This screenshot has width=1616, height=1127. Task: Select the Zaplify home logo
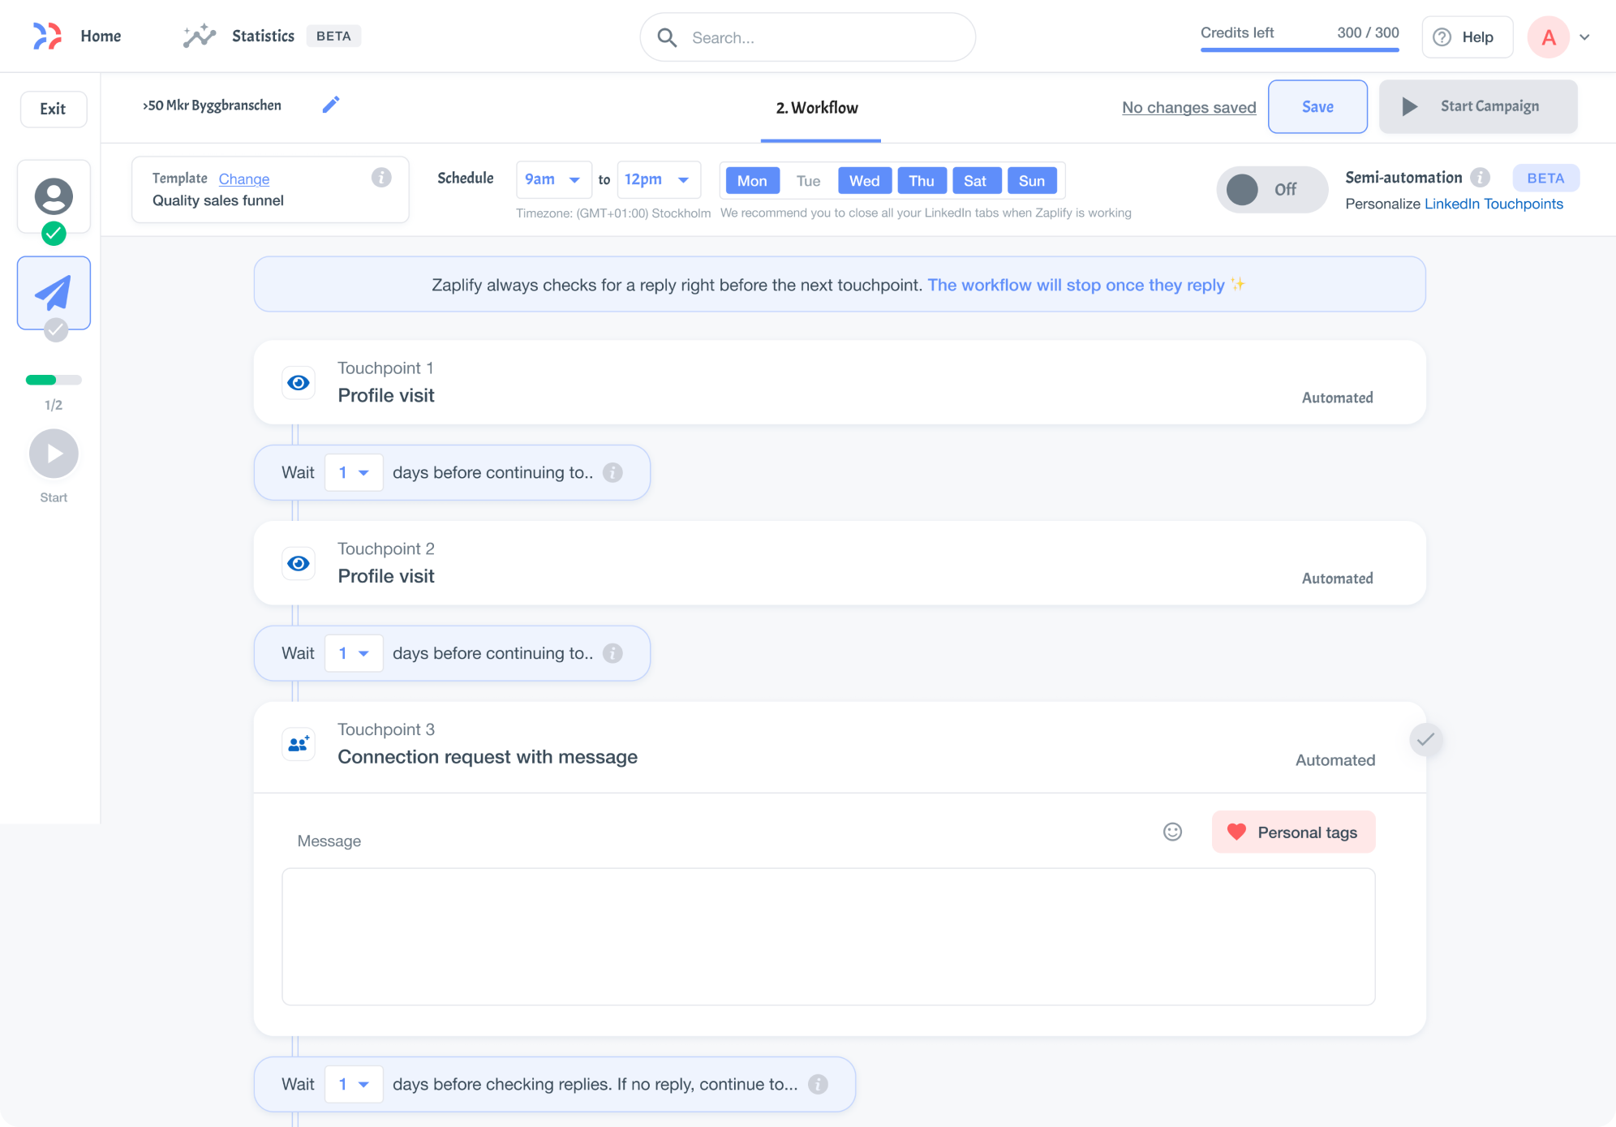click(x=47, y=36)
